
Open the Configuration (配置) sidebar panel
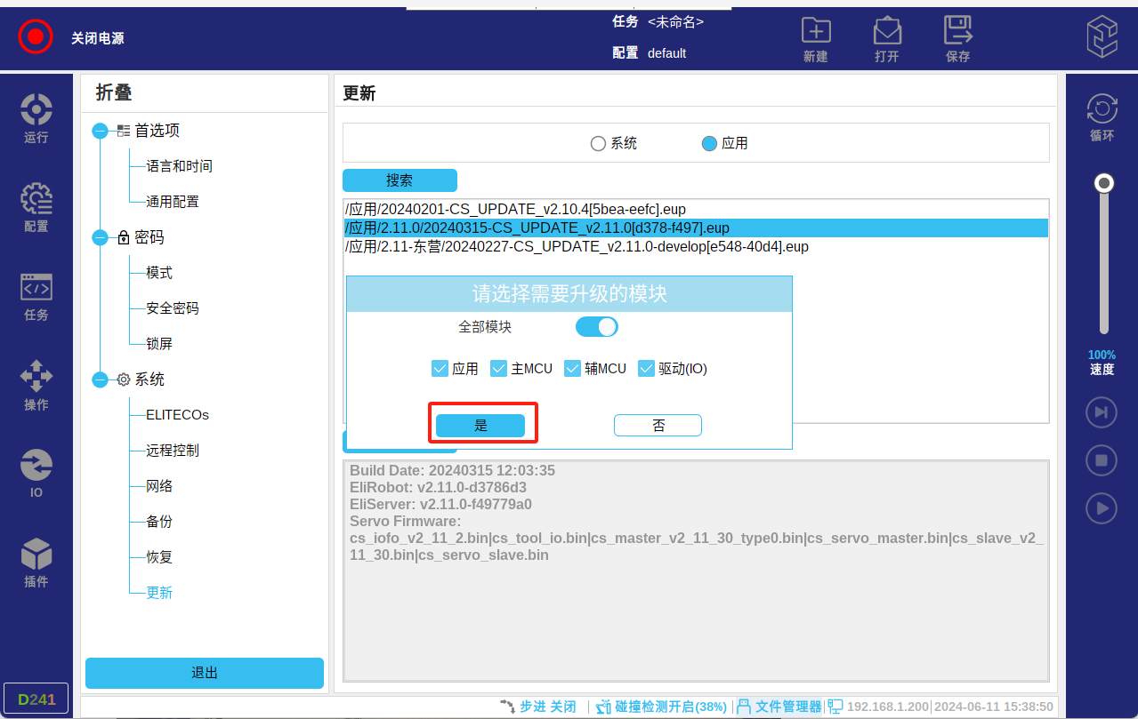pos(36,207)
